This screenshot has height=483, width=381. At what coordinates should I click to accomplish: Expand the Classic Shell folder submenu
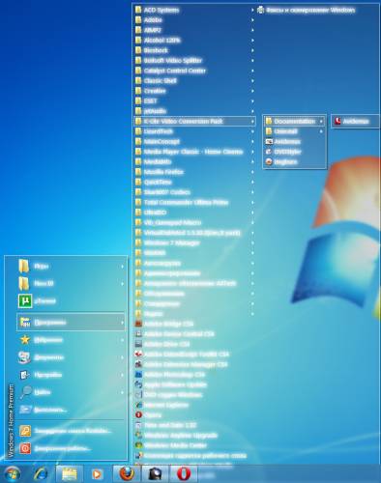[x=194, y=81]
